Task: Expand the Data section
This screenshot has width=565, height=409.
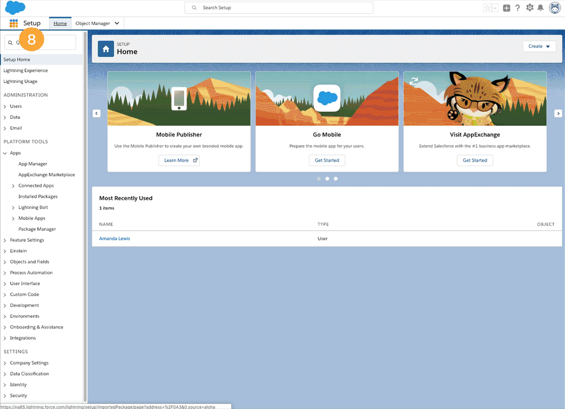Action: (x=5, y=117)
